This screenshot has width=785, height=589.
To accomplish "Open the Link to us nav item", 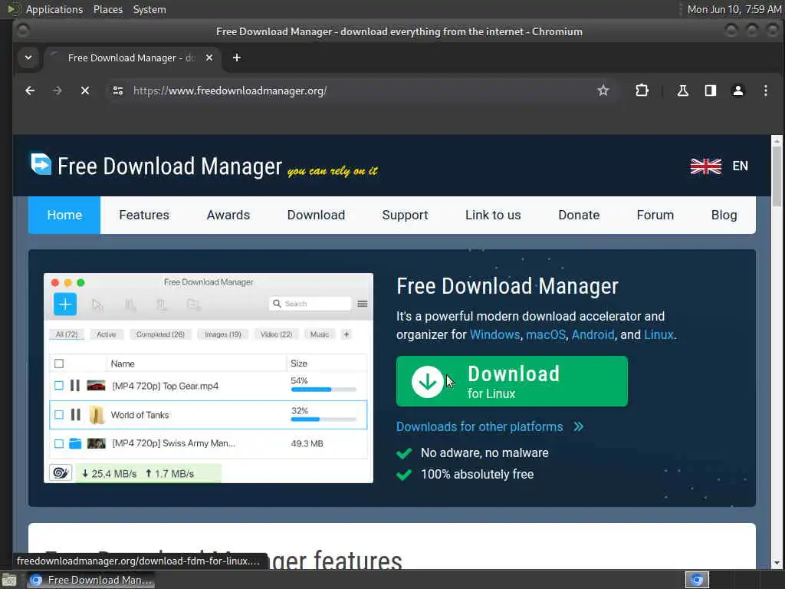I will click(493, 215).
